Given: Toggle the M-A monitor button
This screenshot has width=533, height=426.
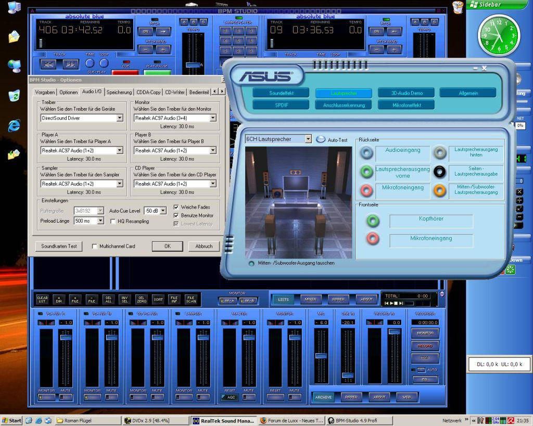Looking at the screenshot, I should point(228,301).
